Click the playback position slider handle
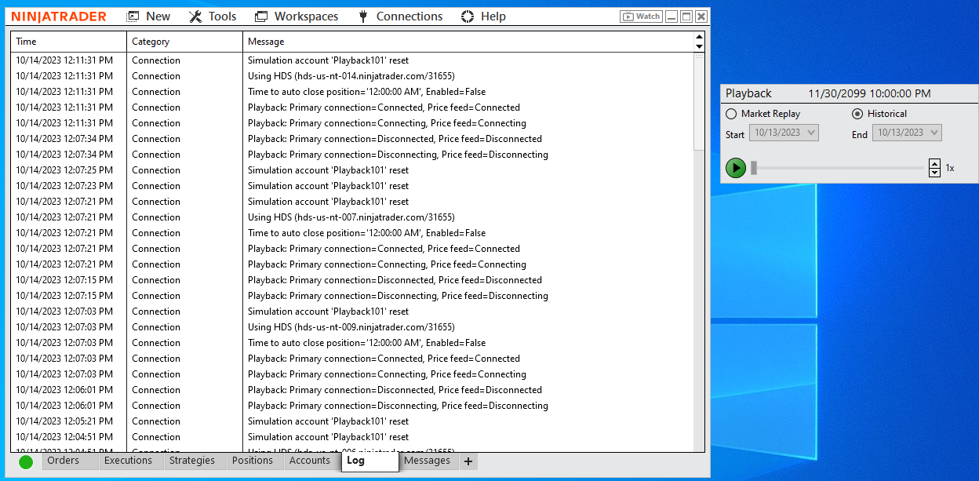The image size is (979, 481). pyautogui.click(x=754, y=168)
